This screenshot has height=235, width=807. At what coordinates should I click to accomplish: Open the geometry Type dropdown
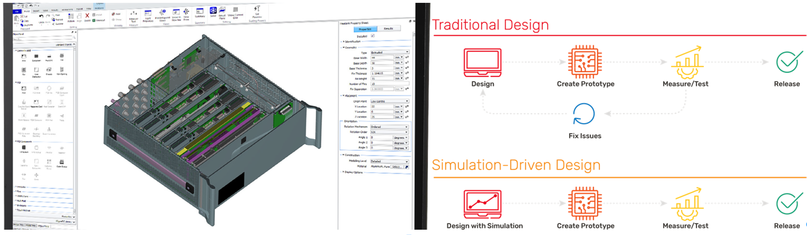tap(390, 52)
